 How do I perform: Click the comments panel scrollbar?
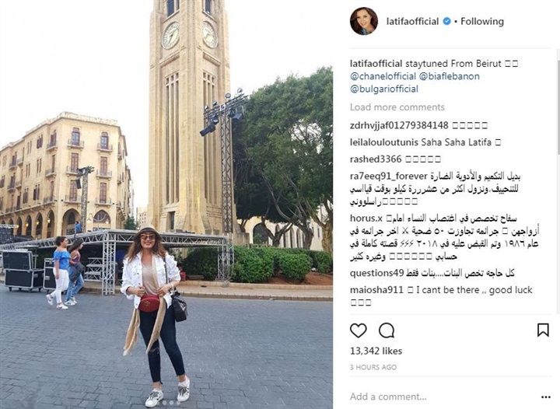(x=558, y=102)
